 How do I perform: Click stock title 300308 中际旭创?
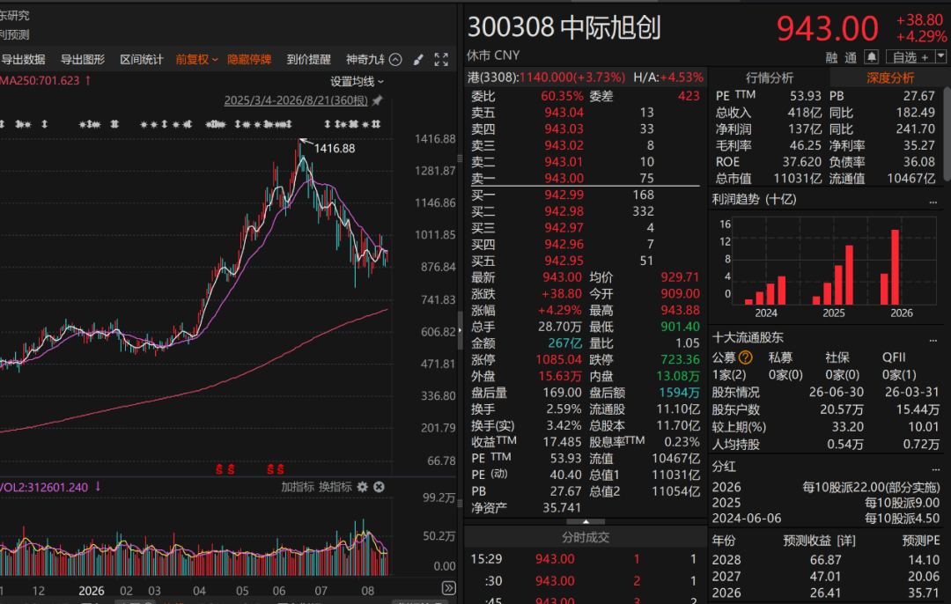(564, 27)
